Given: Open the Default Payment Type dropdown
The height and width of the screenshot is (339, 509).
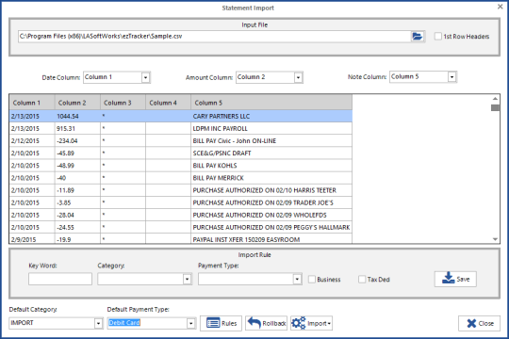Looking at the screenshot, I should 190,323.
